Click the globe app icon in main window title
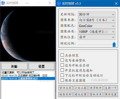The width and height of the screenshot is (120, 99). (3, 3)
